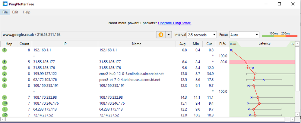Open the Edit menu
Screen dimensions: 301x123
click(15, 12)
